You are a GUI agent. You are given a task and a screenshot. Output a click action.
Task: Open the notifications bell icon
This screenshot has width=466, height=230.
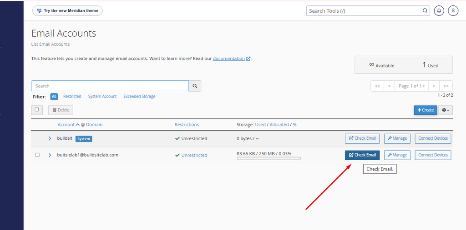point(439,11)
